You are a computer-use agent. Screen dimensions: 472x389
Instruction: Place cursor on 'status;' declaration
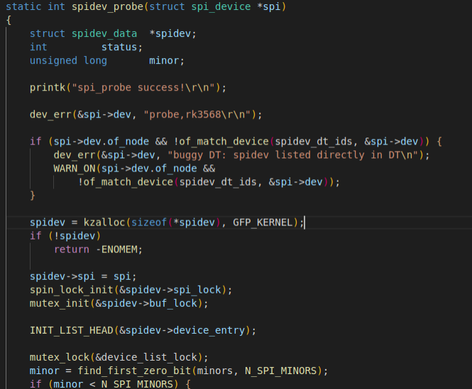point(122,47)
